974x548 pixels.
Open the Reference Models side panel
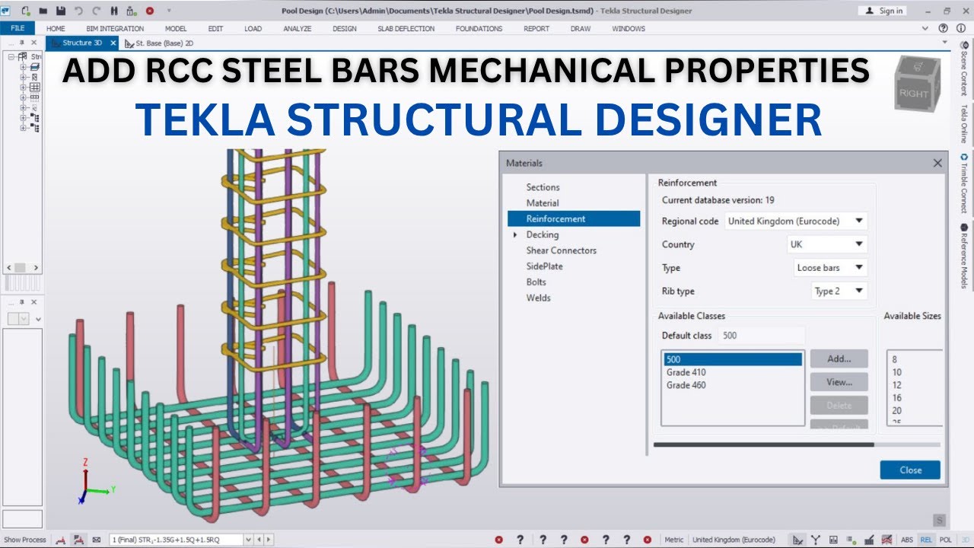click(x=964, y=256)
